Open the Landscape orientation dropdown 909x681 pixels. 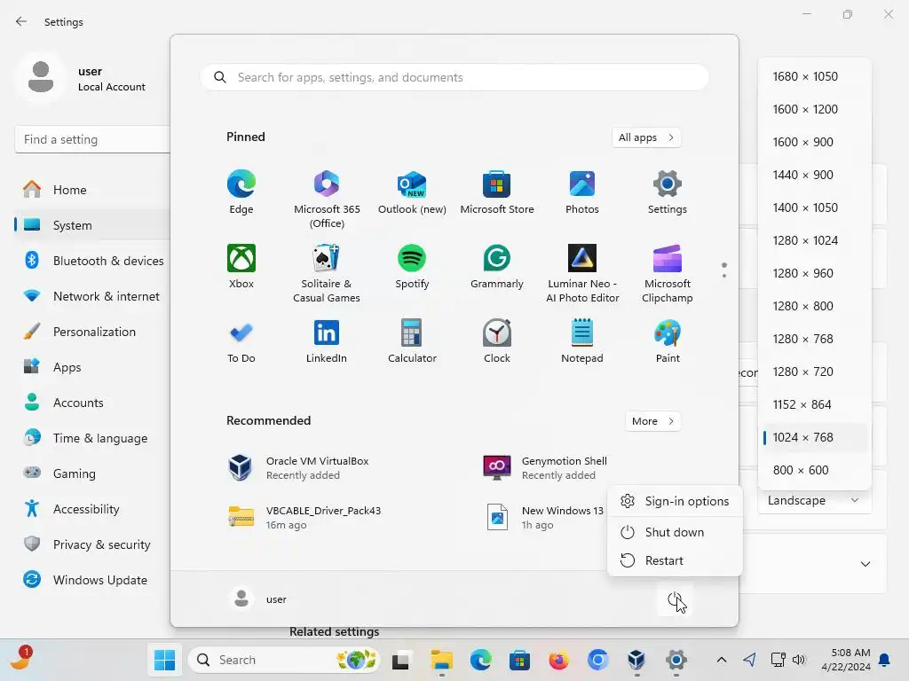coord(814,500)
